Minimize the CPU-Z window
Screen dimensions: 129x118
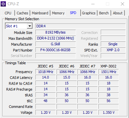click(93, 4)
